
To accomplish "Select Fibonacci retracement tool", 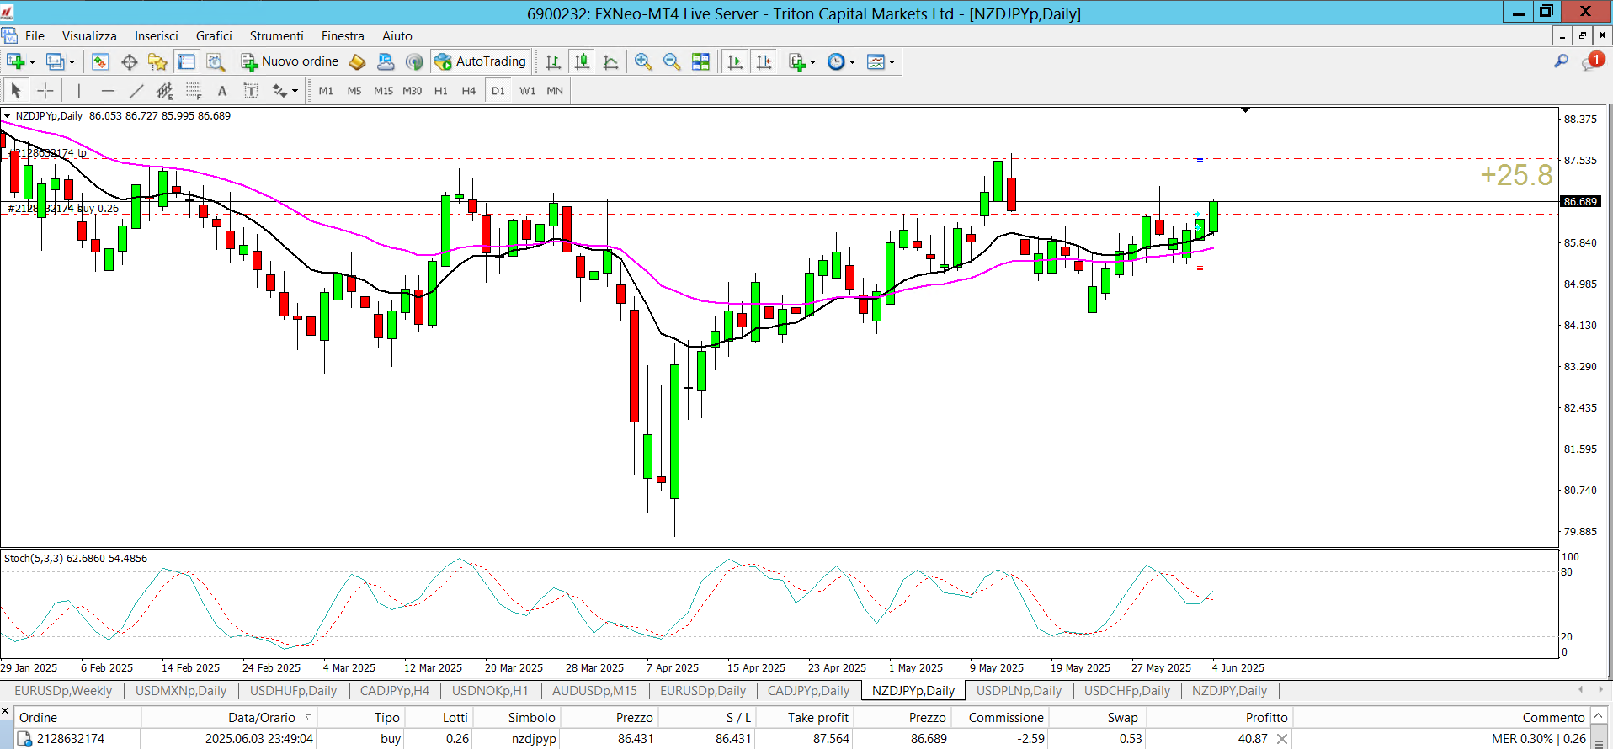I will (x=194, y=90).
